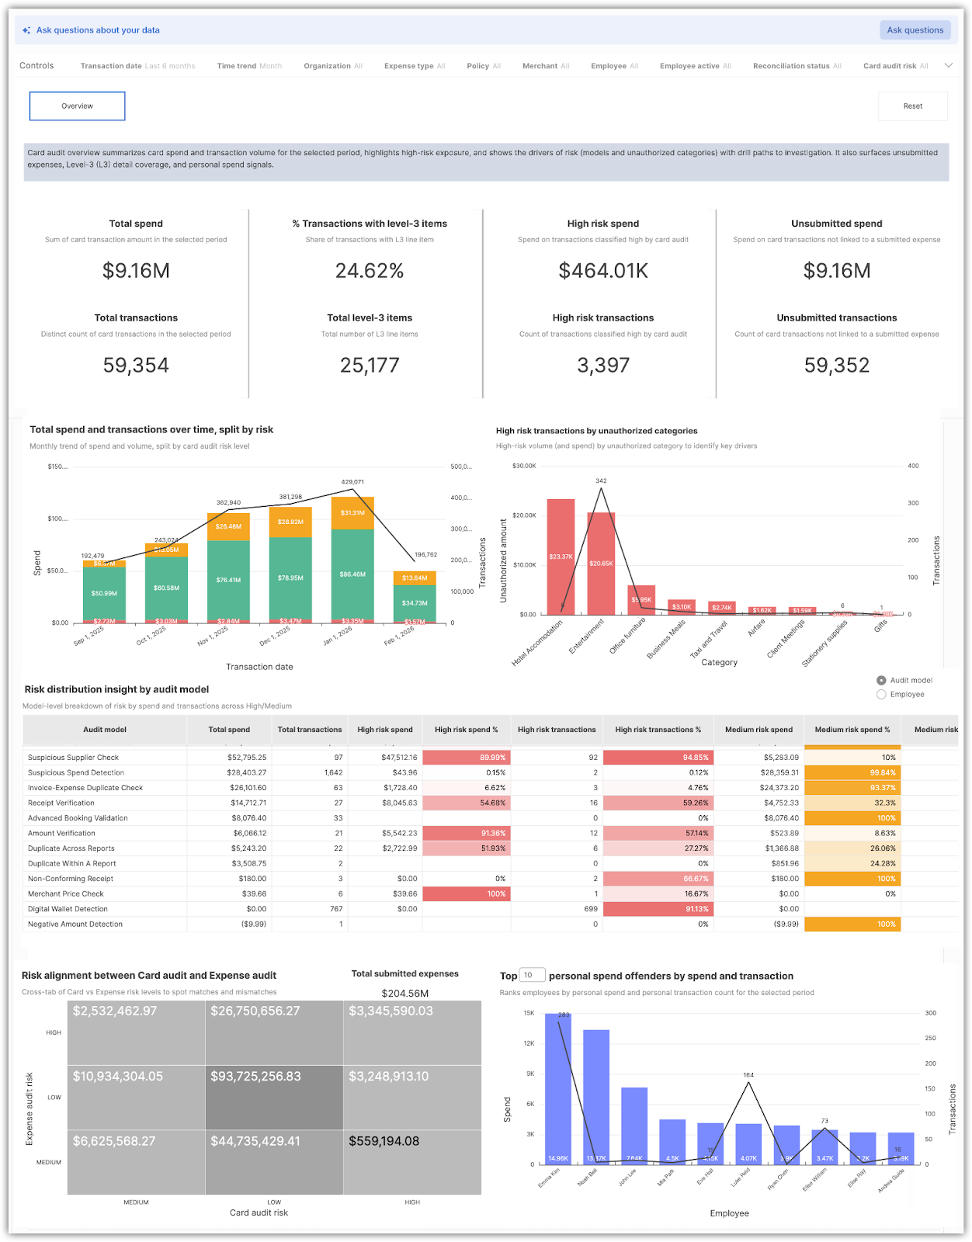Click the Hotel Accommodation bar in unauthorized chart
Image resolution: width=972 pixels, height=1242 pixels.
pos(561,557)
